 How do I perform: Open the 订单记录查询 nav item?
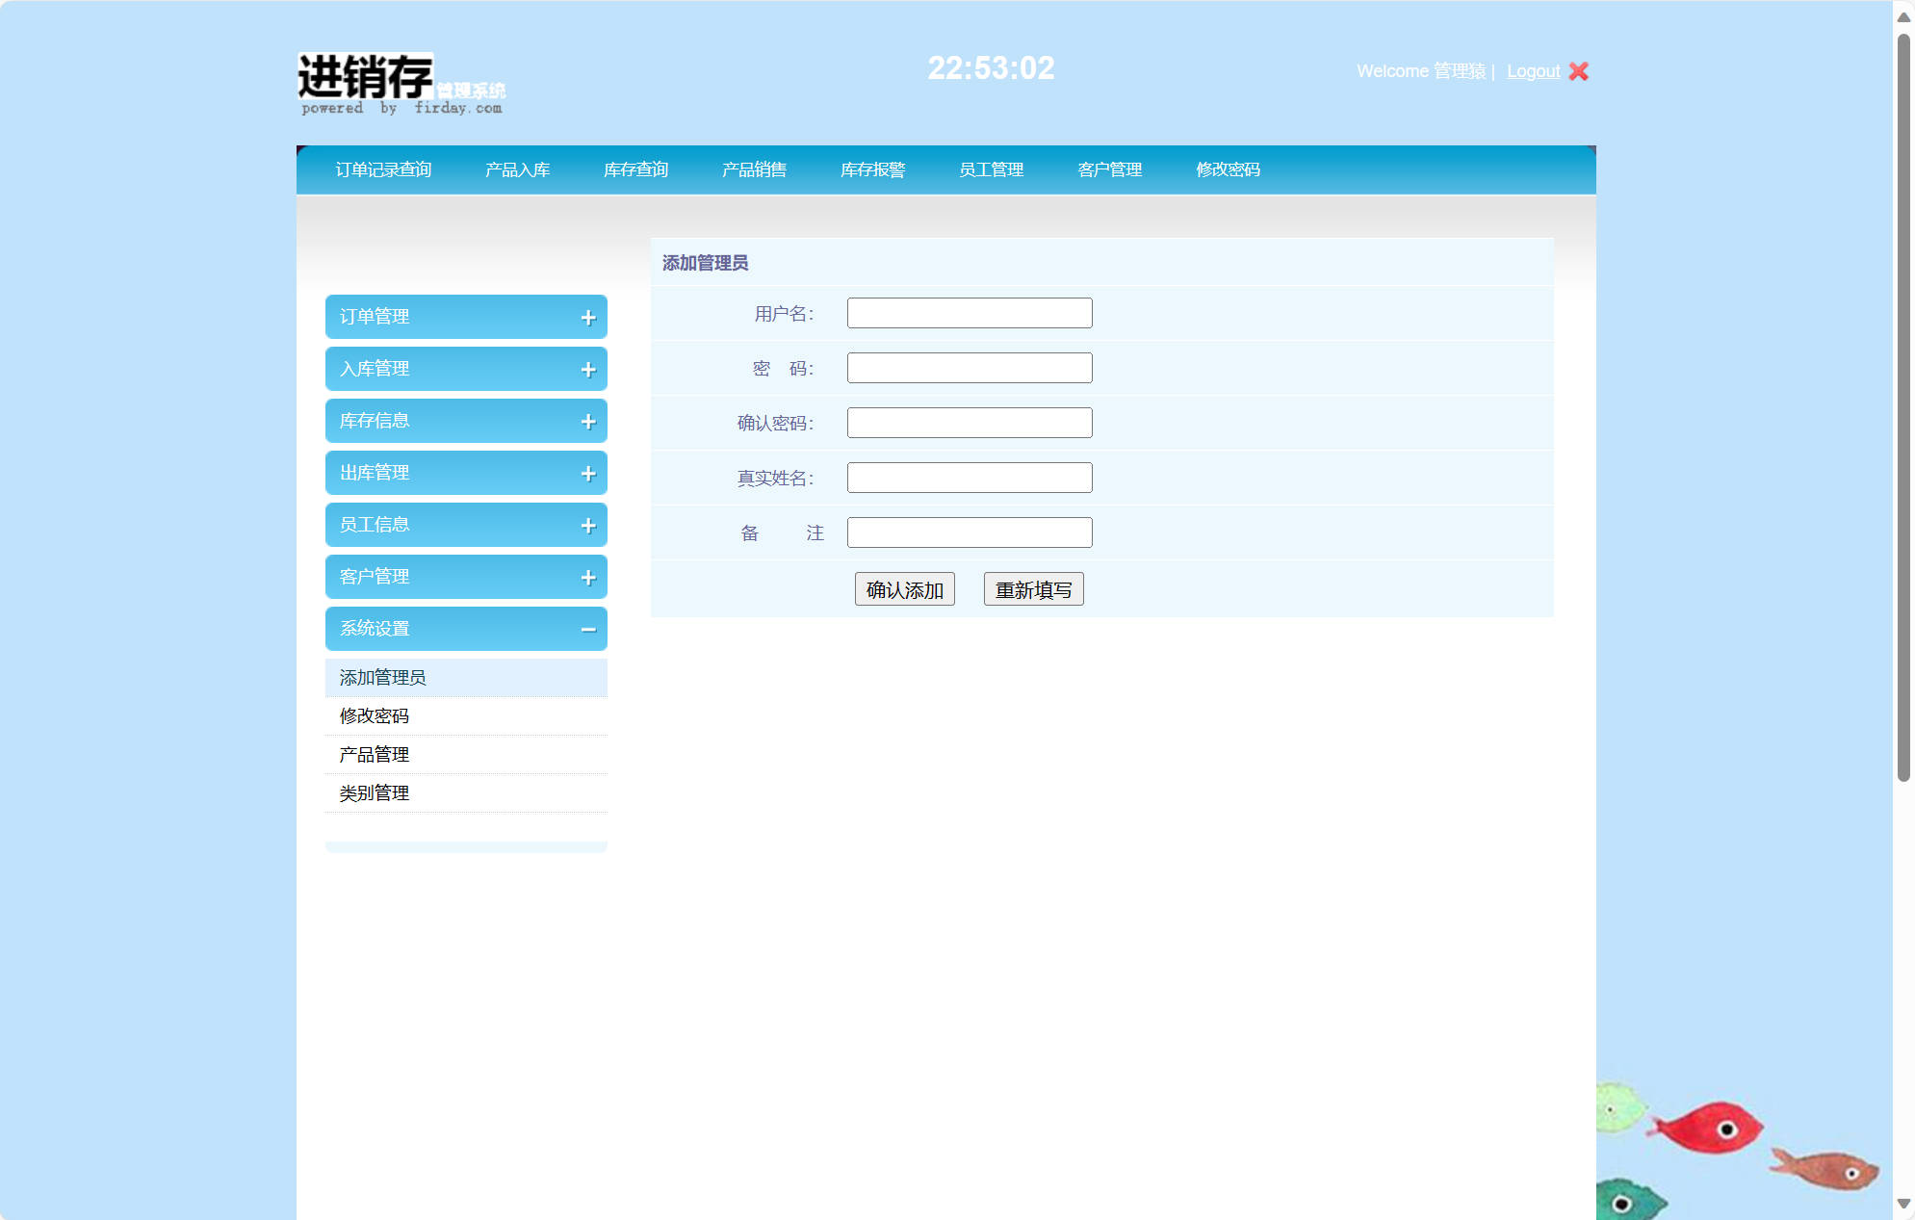click(x=384, y=169)
